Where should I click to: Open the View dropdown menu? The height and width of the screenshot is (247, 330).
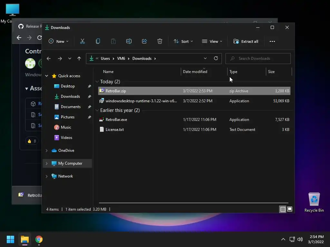coord(212,41)
